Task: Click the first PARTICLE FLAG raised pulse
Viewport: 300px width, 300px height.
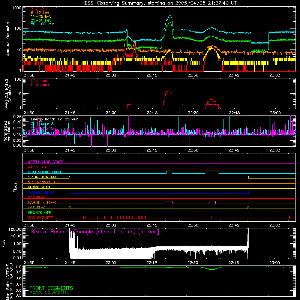Action: tap(168, 202)
